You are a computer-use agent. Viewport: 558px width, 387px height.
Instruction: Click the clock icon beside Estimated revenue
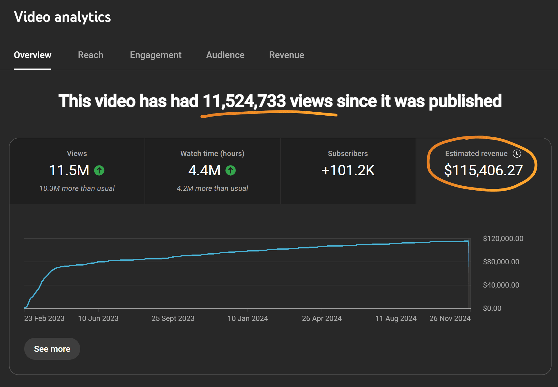coord(517,154)
